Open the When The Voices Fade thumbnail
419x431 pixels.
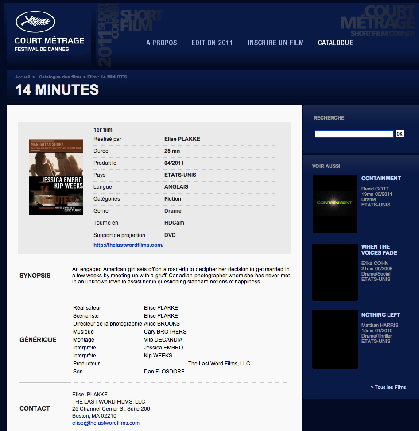(x=335, y=272)
